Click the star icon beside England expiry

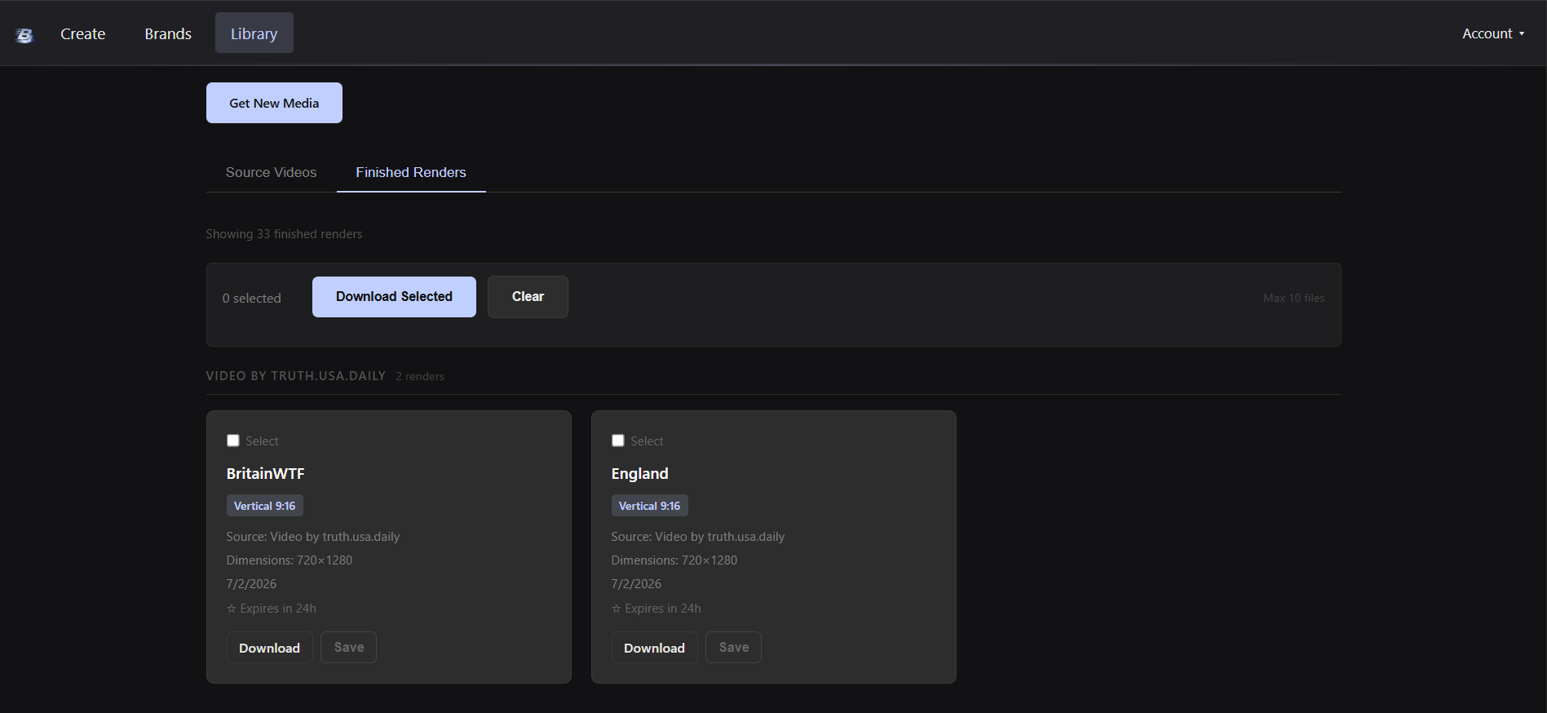[x=617, y=609]
